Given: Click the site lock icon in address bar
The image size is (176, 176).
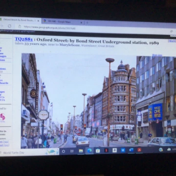Looking at the screenshot, I should pos(20,26).
